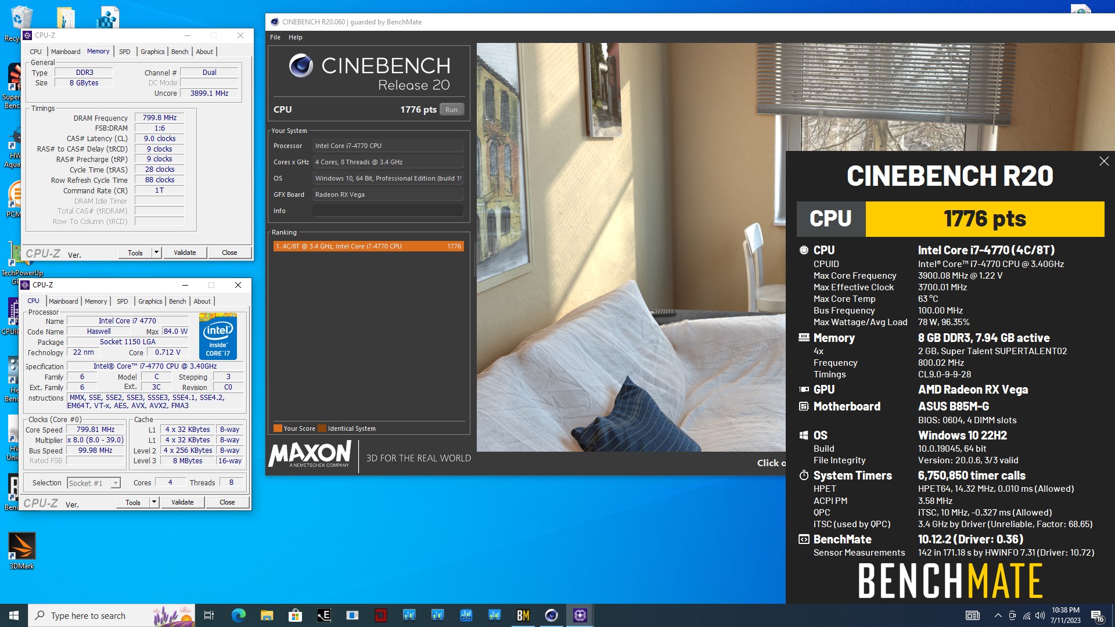1115x627 pixels.
Task: Click the GPU icon in BenchMate panel
Action: tap(804, 390)
